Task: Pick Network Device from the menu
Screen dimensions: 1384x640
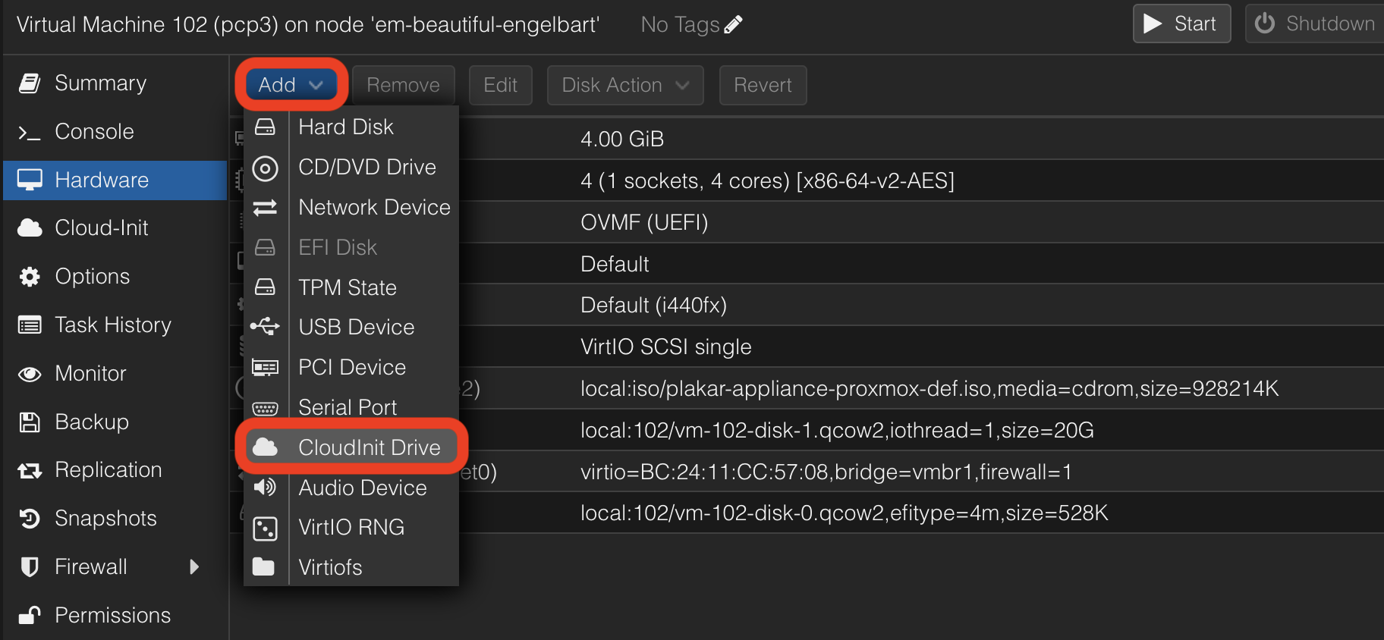Action: pyautogui.click(x=351, y=207)
